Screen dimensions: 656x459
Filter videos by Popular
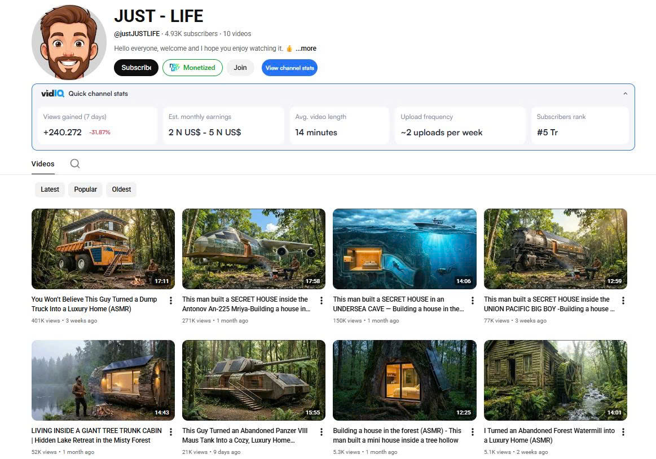(86, 189)
